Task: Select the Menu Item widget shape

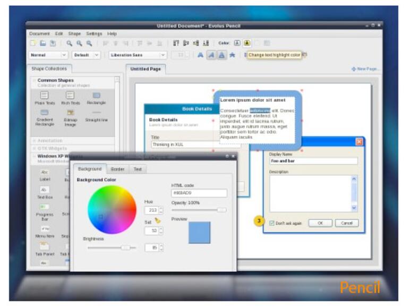Action: pyautogui.click(x=45, y=232)
